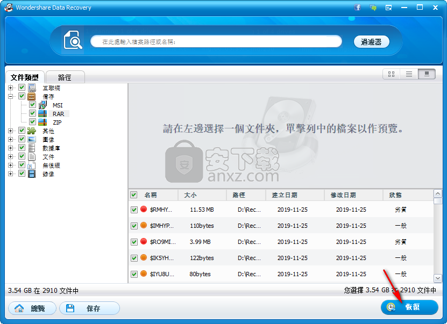The width and height of the screenshot is (447, 324).
Task: Toggle the select-all checkbox in table header
Action: [x=134, y=195]
